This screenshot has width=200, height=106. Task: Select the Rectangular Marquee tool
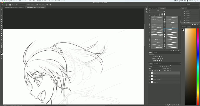(x=2, y=11)
